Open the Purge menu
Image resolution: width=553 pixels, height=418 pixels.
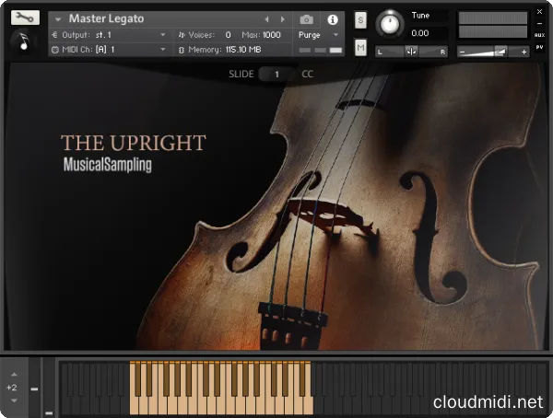tap(319, 35)
